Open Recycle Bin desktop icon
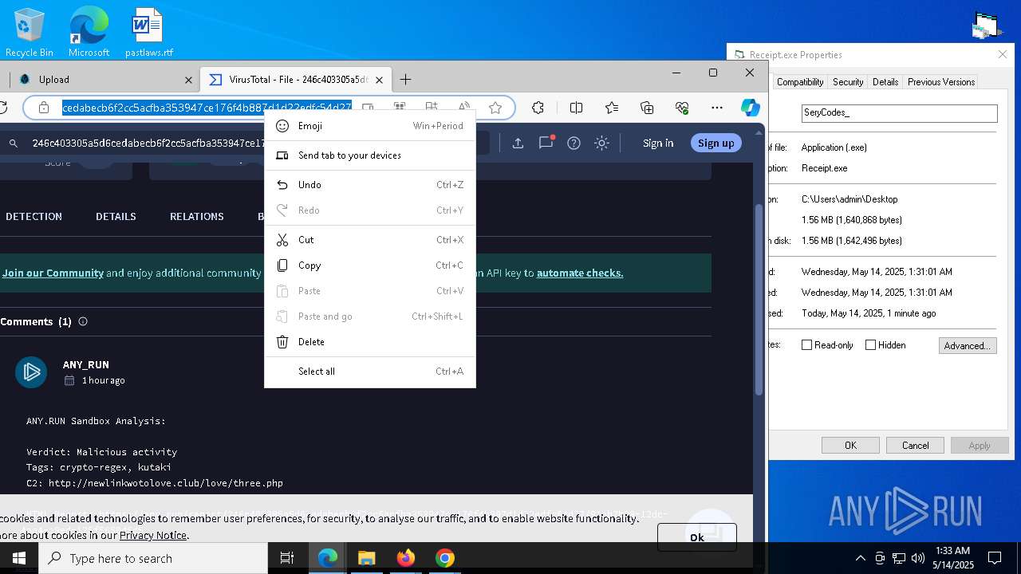The width and height of the screenshot is (1021, 574). 30,33
